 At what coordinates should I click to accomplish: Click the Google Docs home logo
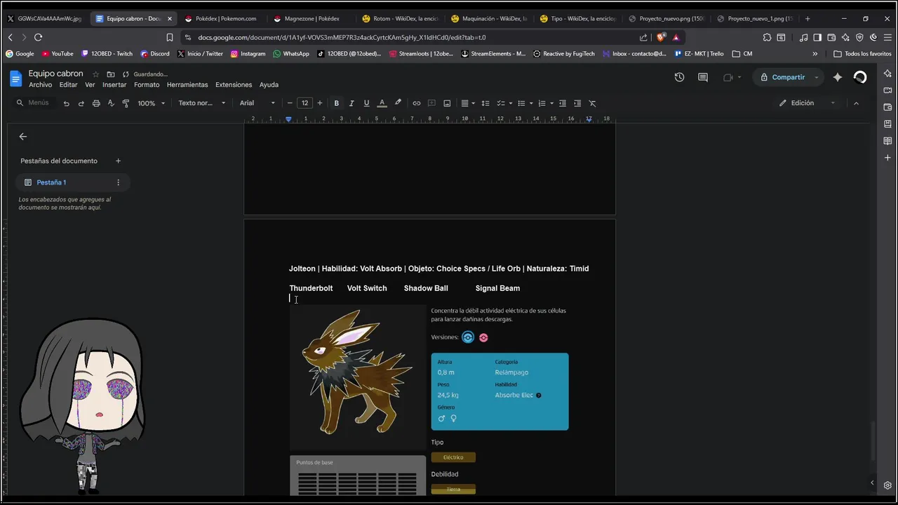15,79
